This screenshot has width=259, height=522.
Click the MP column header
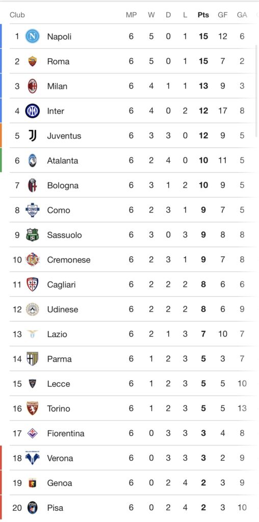pyautogui.click(x=131, y=15)
